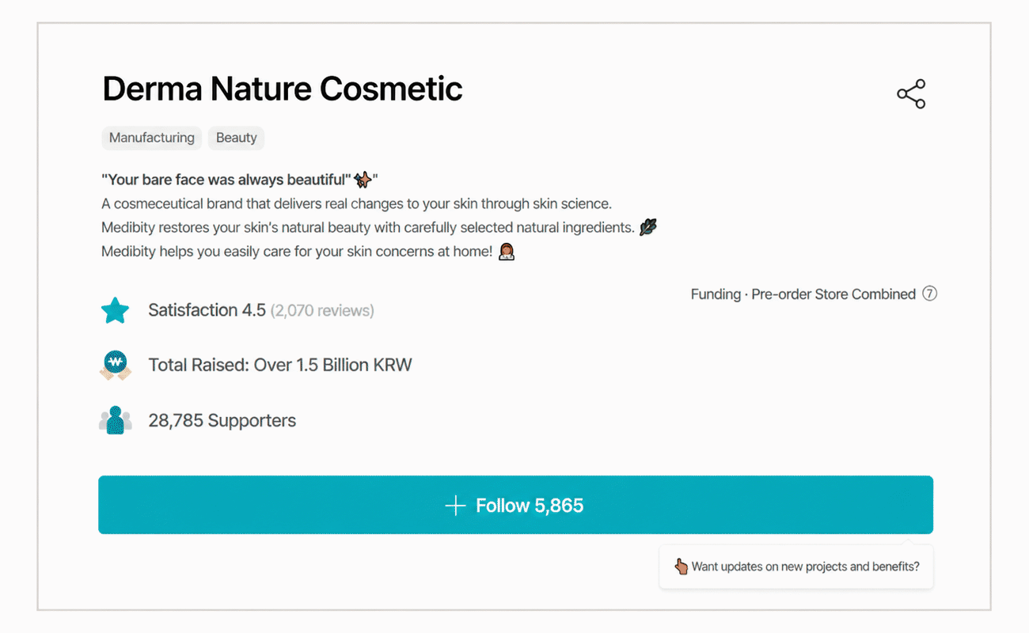Click the share icon

[911, 94]
